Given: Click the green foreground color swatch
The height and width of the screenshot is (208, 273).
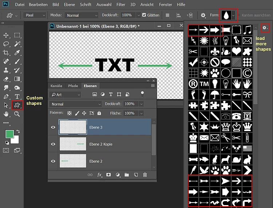Looking at the screenshot, I should [9, 134].
